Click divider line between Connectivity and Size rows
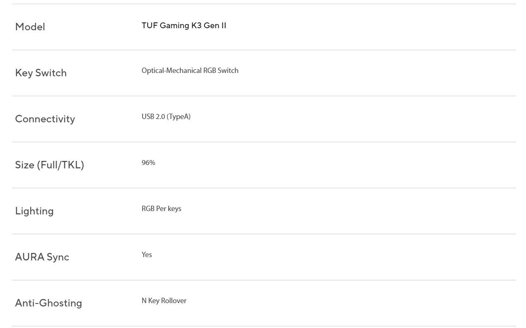Viewport: 526px width, 328px height. coord(264,142)
